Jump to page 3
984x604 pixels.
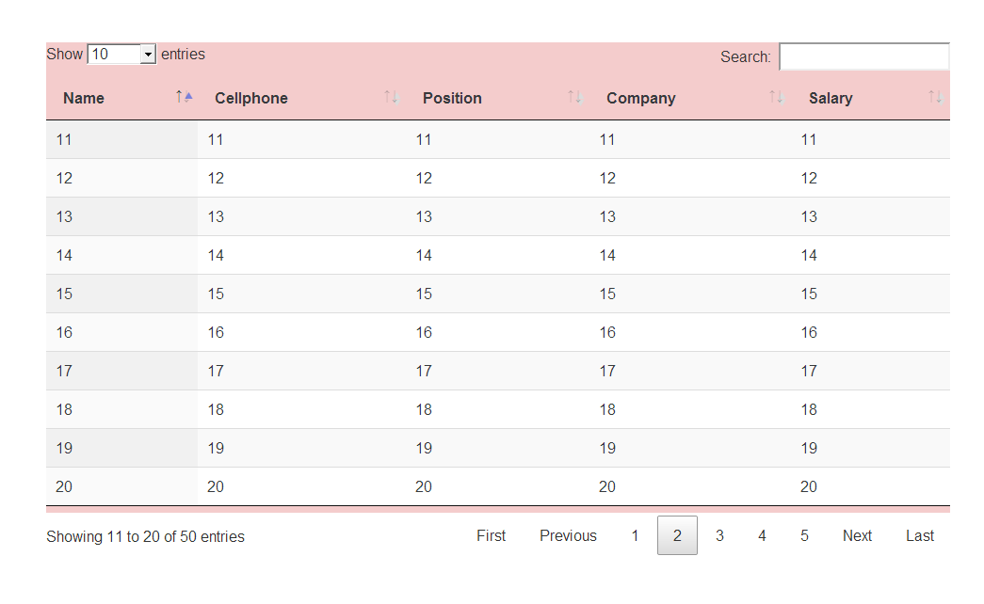719,535
